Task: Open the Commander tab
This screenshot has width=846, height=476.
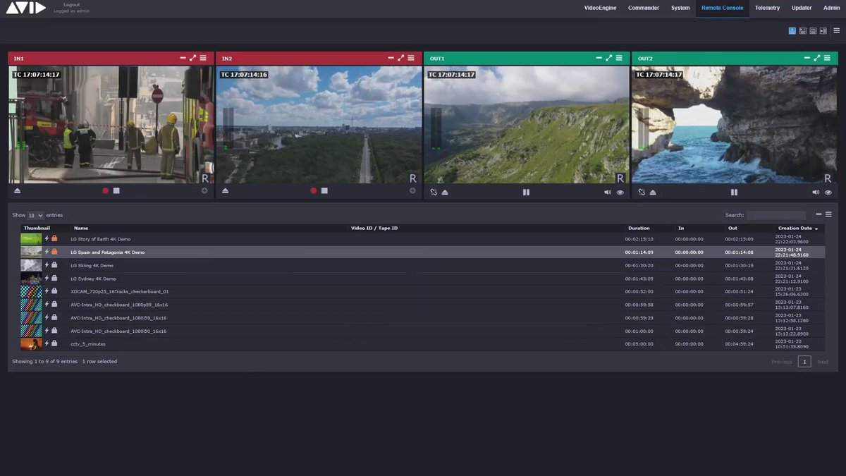Action: [644, 8]
